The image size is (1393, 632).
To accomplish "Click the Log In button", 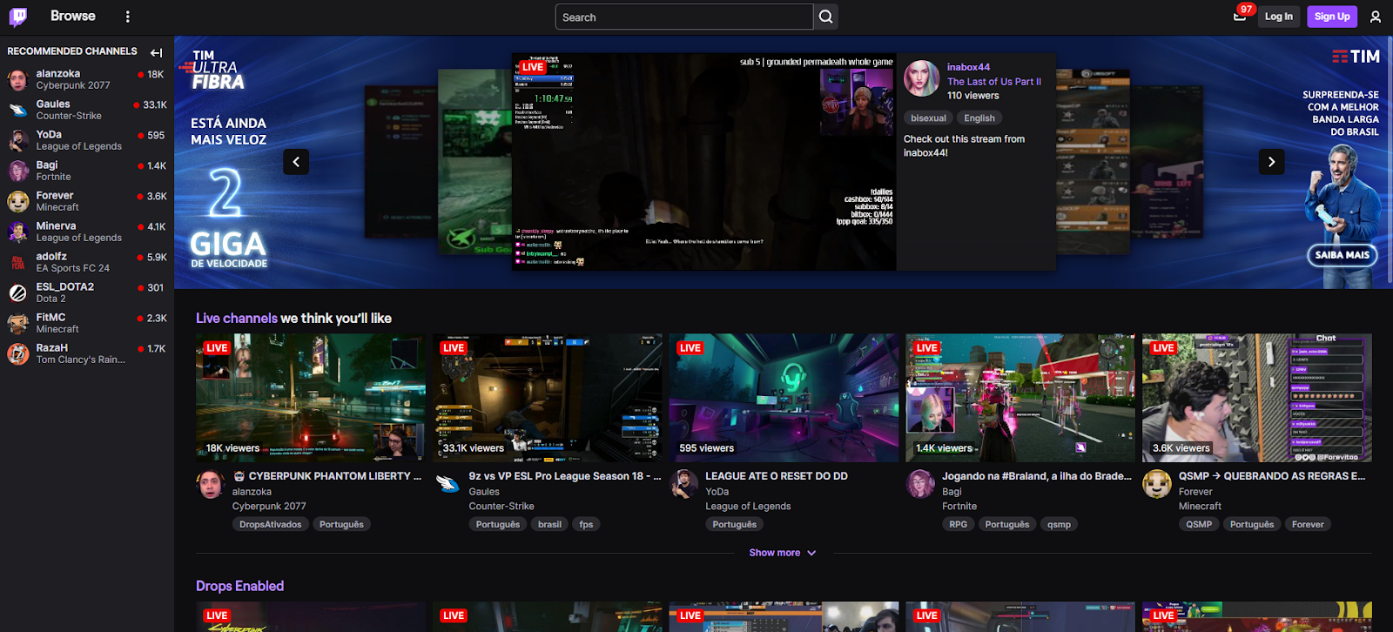I will 1279,17.
